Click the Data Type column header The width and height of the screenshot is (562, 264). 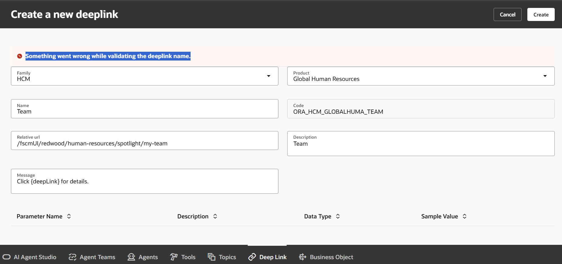click(318, 216)
